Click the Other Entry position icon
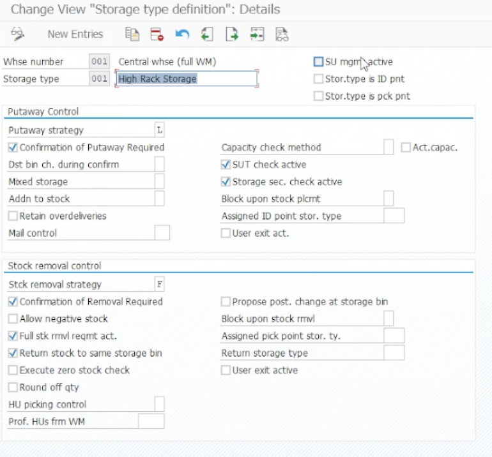Screen dimensions: 492x457 point(257,34)
